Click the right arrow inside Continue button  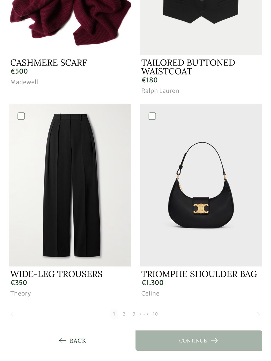click(214, 341)
